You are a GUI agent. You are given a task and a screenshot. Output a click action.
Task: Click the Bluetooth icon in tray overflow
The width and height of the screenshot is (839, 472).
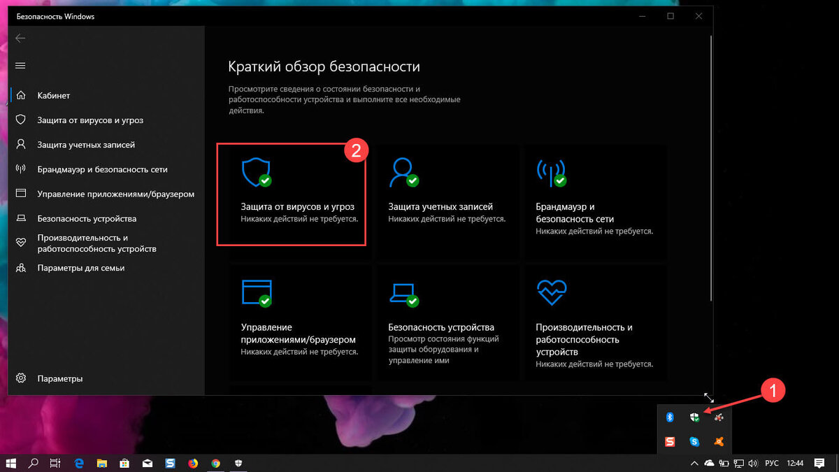(669, 417)
